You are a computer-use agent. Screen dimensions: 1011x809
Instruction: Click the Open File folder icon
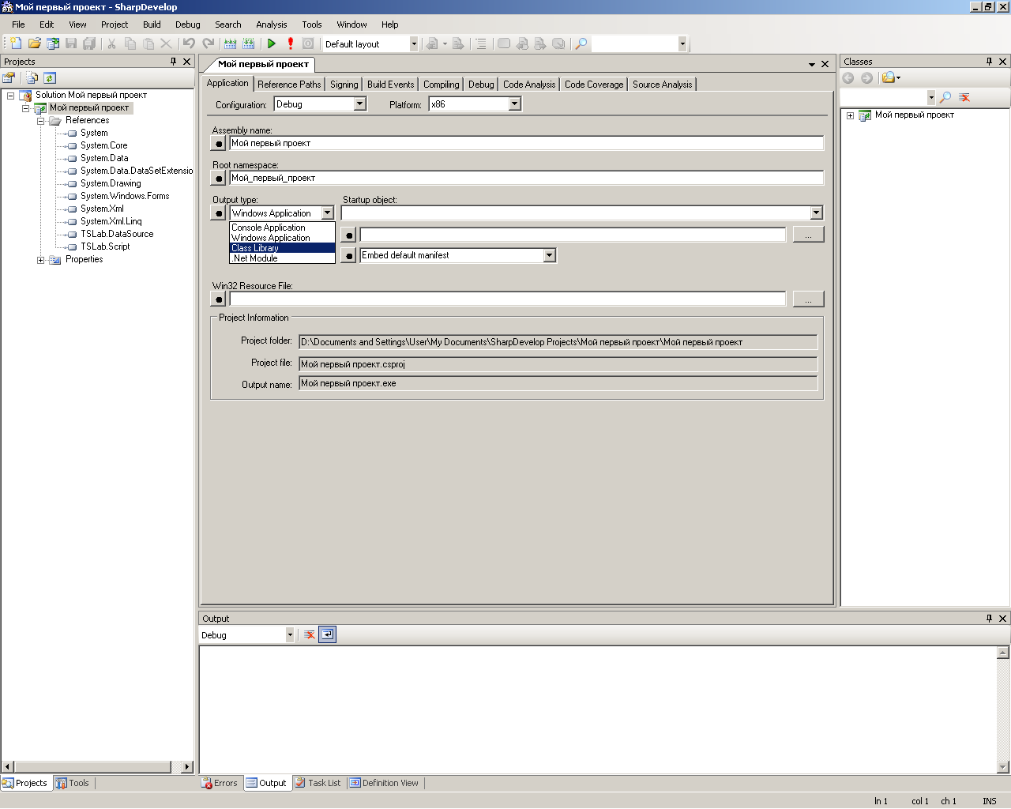coord(34,44)
